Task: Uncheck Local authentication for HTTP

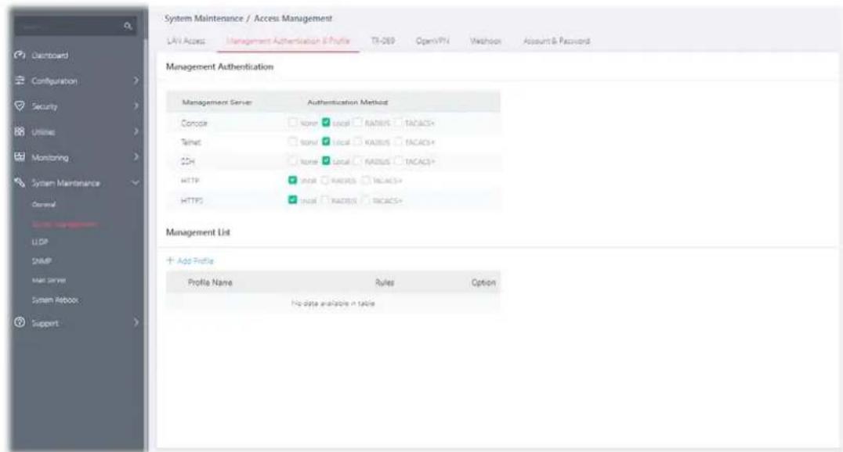Action: (x=292, y=180)
